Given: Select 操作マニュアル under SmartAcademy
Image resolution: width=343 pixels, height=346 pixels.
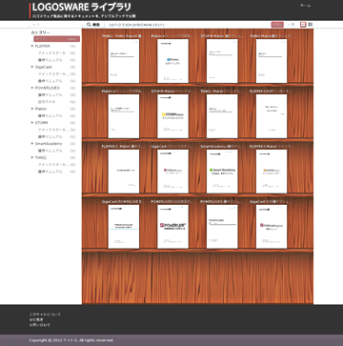Looking at the screenshot, I should [50, 151].
